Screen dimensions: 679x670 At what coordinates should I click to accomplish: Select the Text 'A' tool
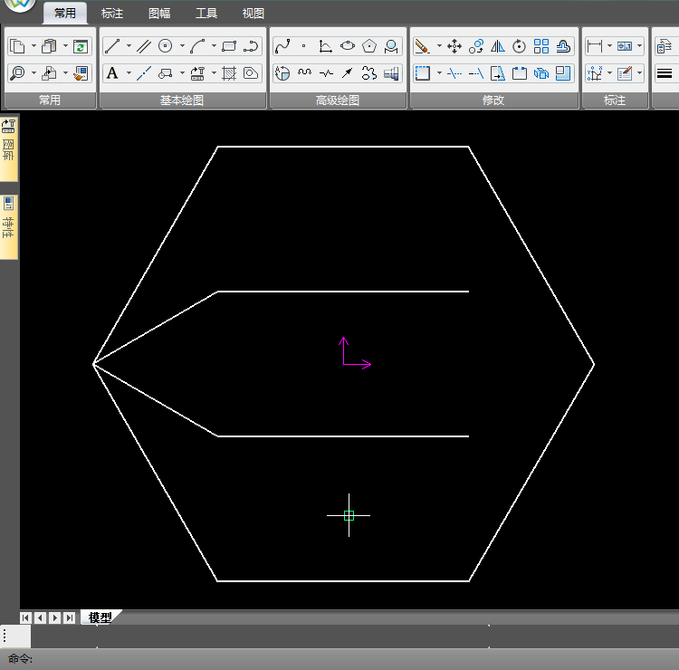[112, 73]
